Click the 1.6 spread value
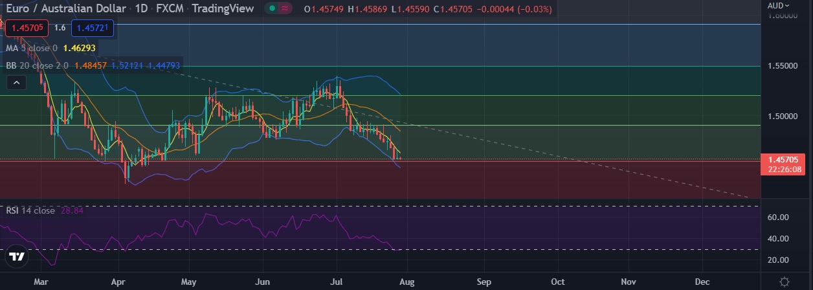Image resolution: width=813 pixels, height=290 pixels. [60, 28]
